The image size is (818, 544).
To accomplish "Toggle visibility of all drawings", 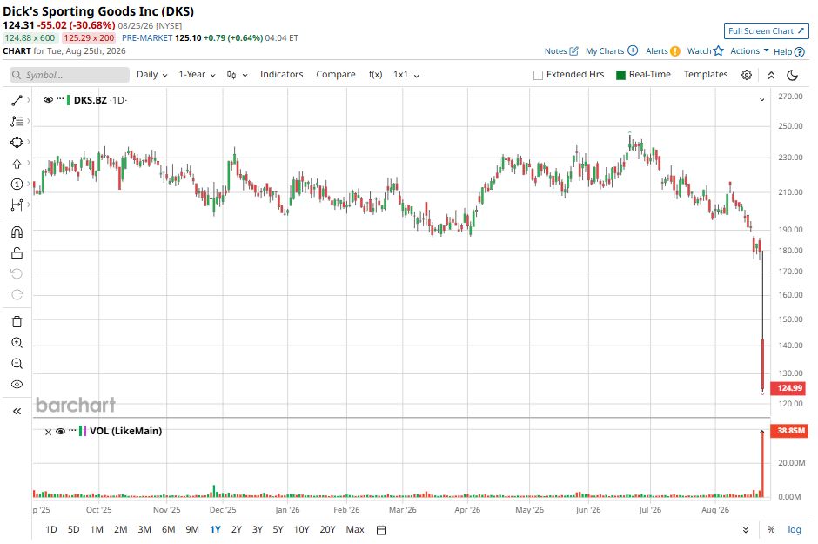I will 17,385.
